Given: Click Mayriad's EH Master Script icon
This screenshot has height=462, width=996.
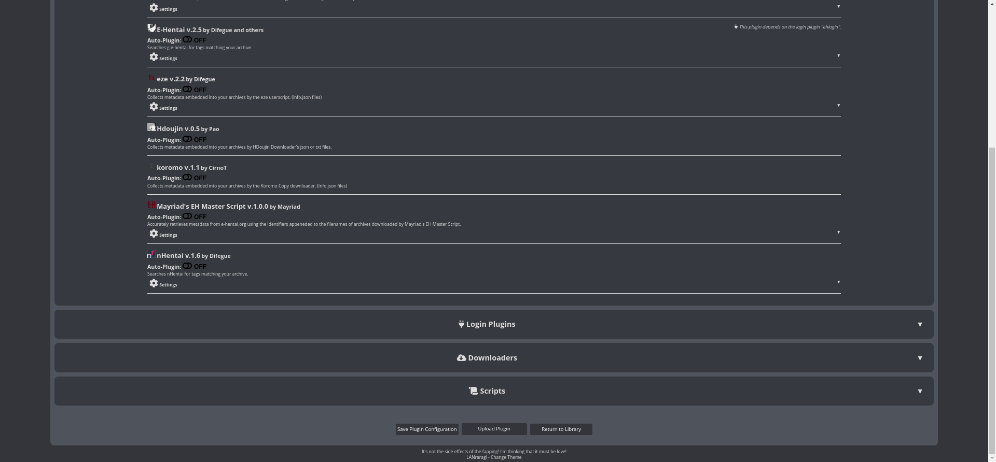Looking at the screenshot, I should coord(151,205).
